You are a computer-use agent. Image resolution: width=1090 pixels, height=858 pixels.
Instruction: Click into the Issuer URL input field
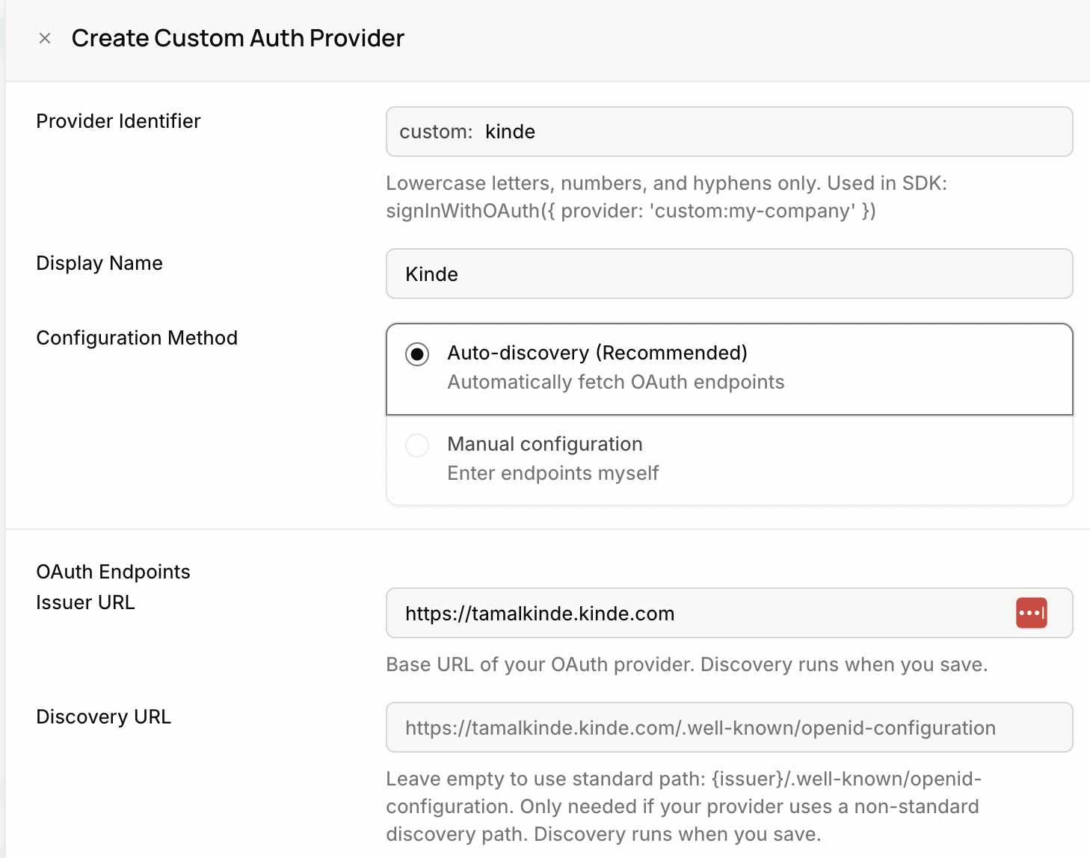tap(729, 613)
